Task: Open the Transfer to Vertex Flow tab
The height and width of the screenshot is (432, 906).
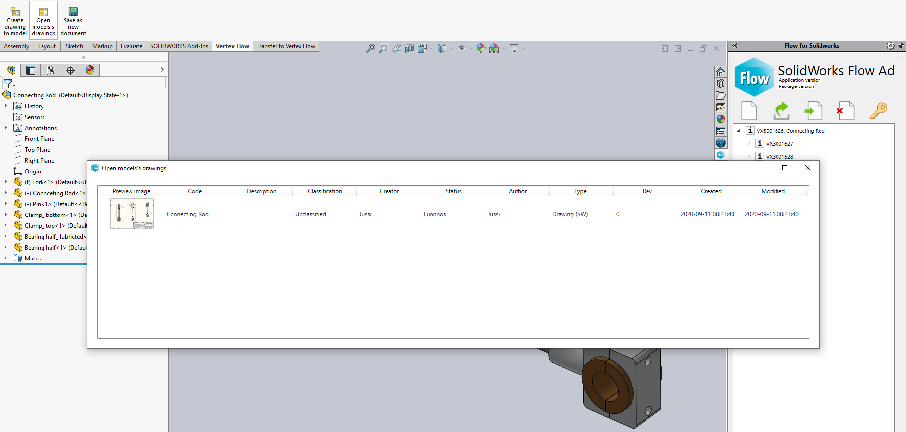Action: (x=286, y=46)
